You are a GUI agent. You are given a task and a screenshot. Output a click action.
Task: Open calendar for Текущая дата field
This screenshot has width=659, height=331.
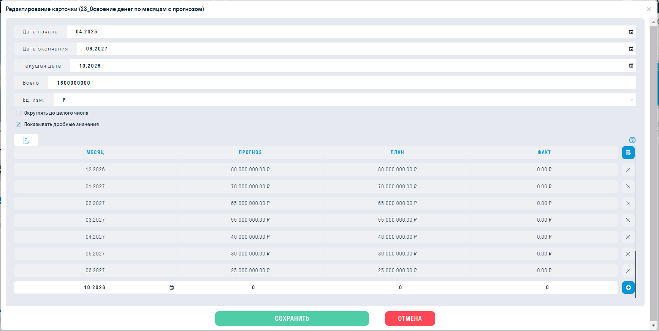click(x=631, y=66)
